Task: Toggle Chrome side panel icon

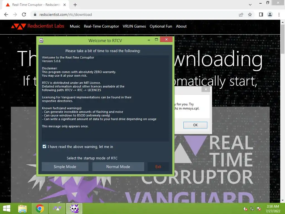Action: click(x=261, y=14)
